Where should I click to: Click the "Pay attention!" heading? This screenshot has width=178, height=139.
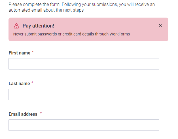click(38, 26)
